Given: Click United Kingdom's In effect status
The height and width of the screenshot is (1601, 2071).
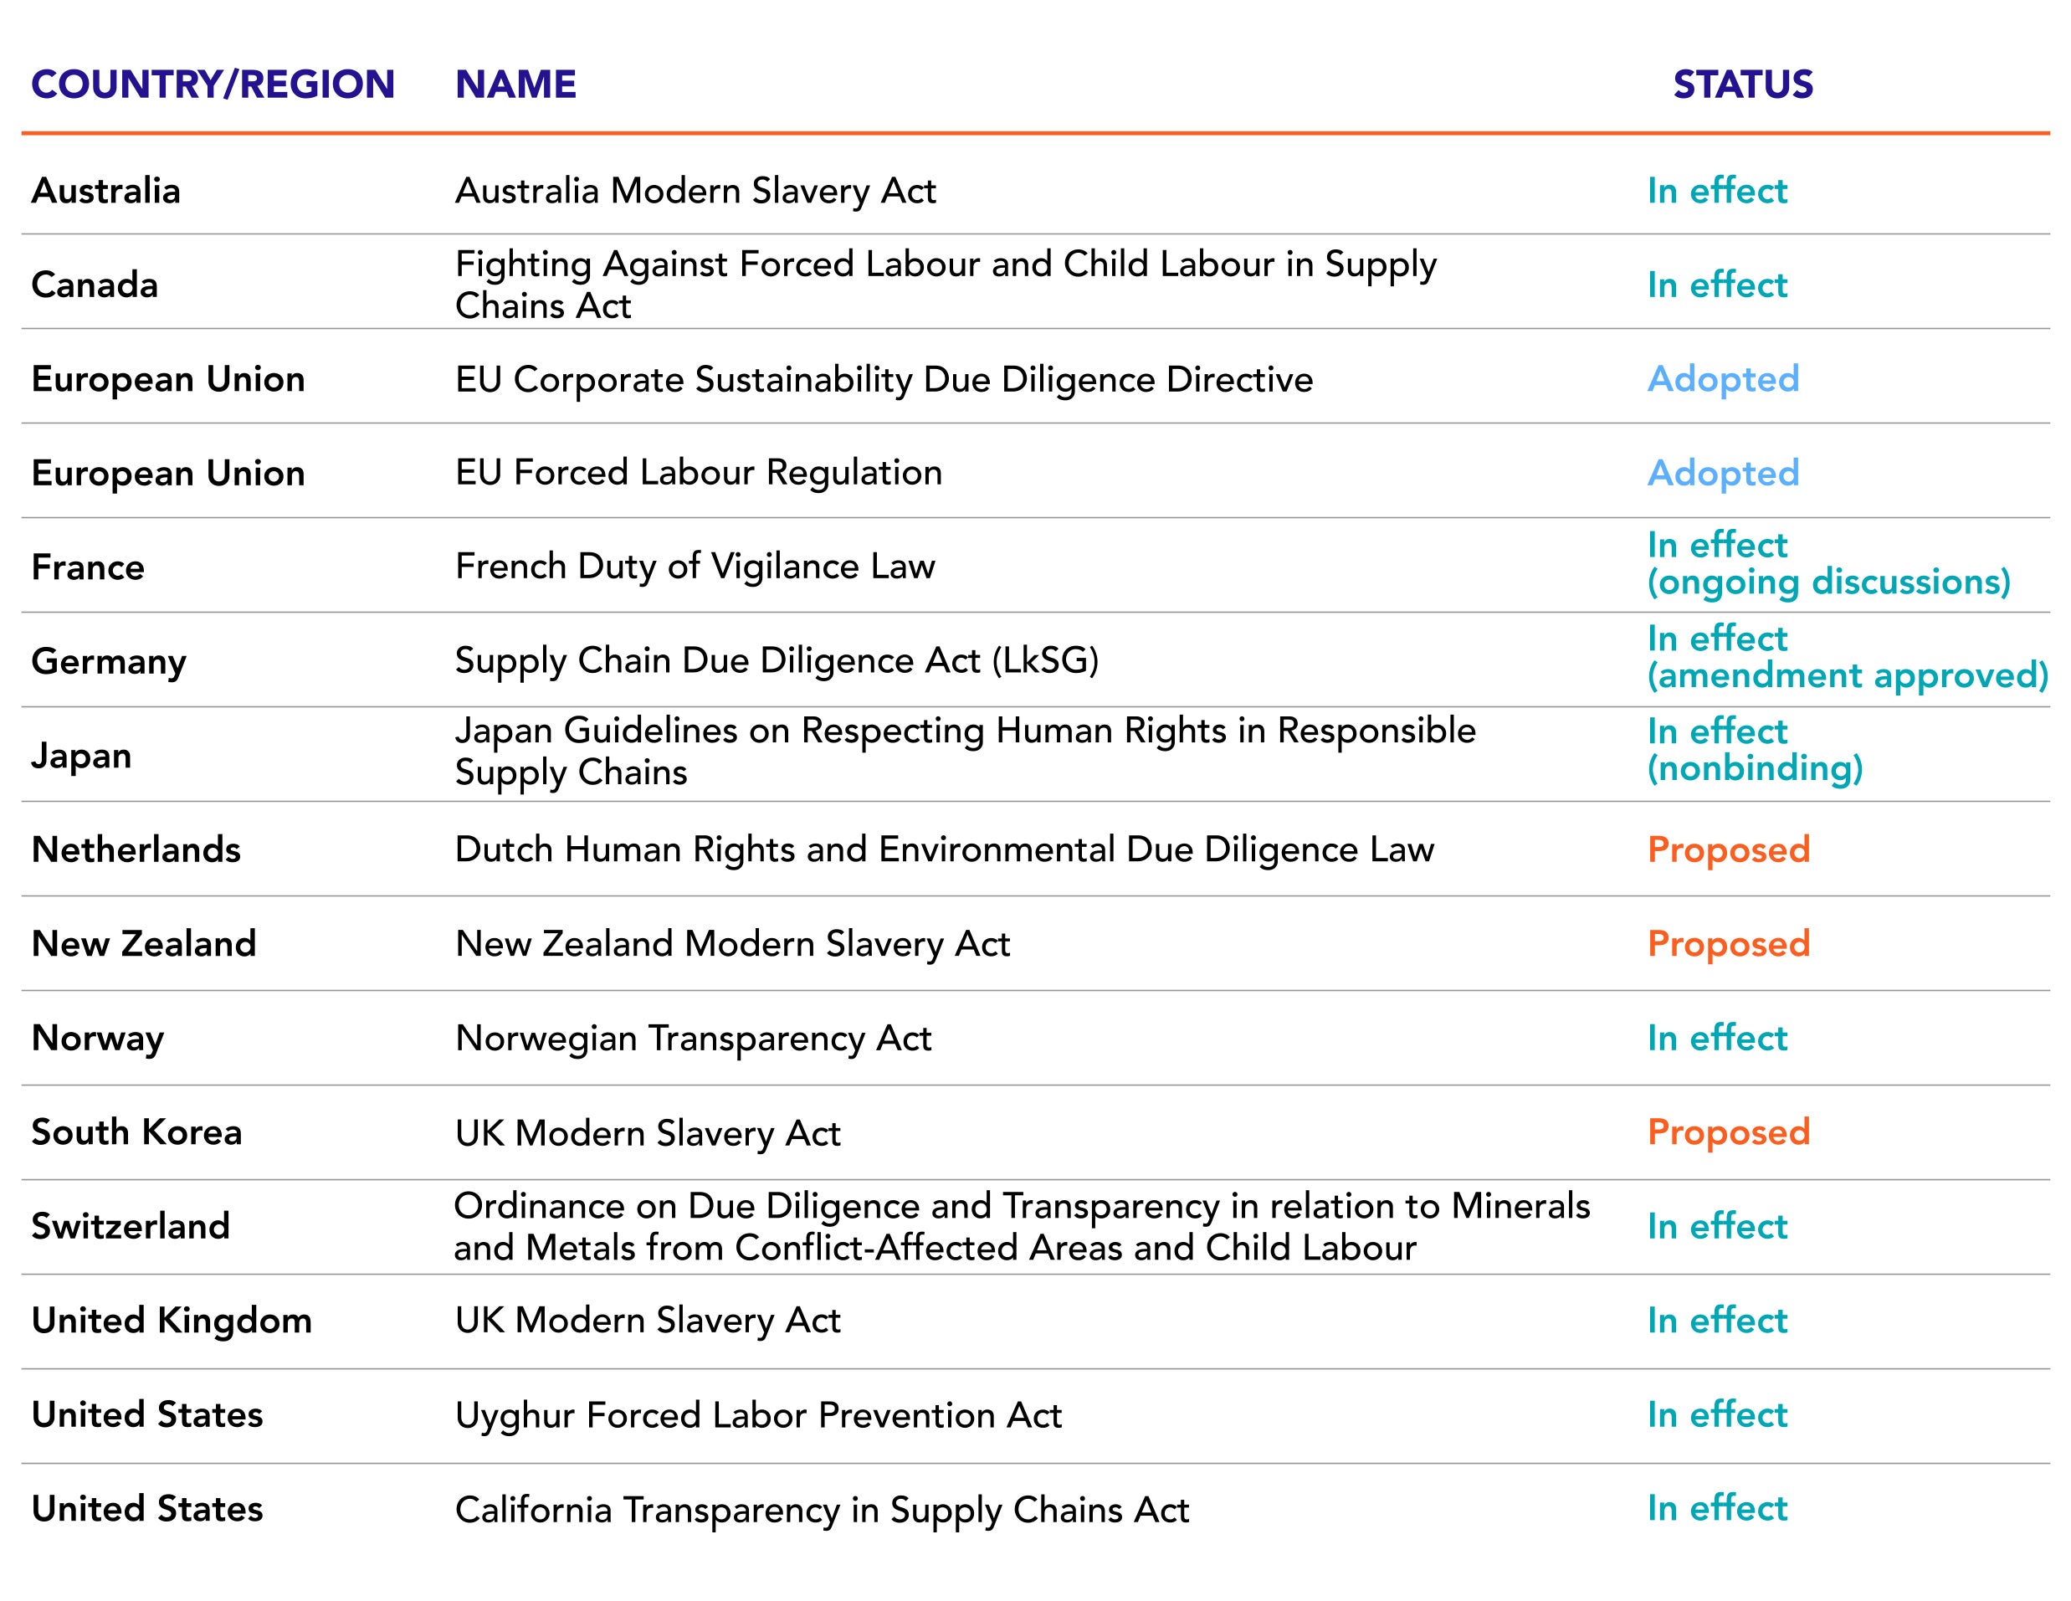Looking at the screenshot, I should click(1716, 1321).
